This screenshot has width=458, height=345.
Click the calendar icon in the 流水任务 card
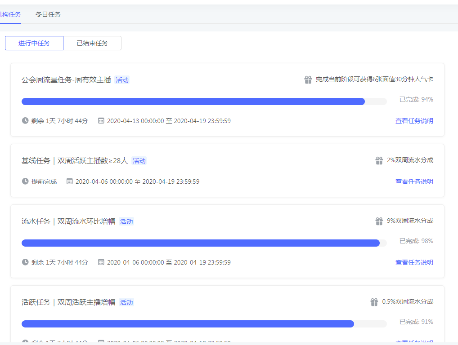pyautogui.click(x=101, y=262)
